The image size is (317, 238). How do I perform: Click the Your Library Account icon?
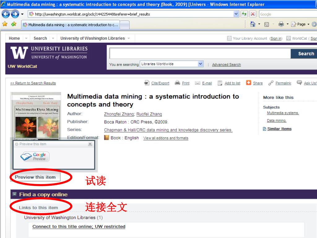point(229,38)
